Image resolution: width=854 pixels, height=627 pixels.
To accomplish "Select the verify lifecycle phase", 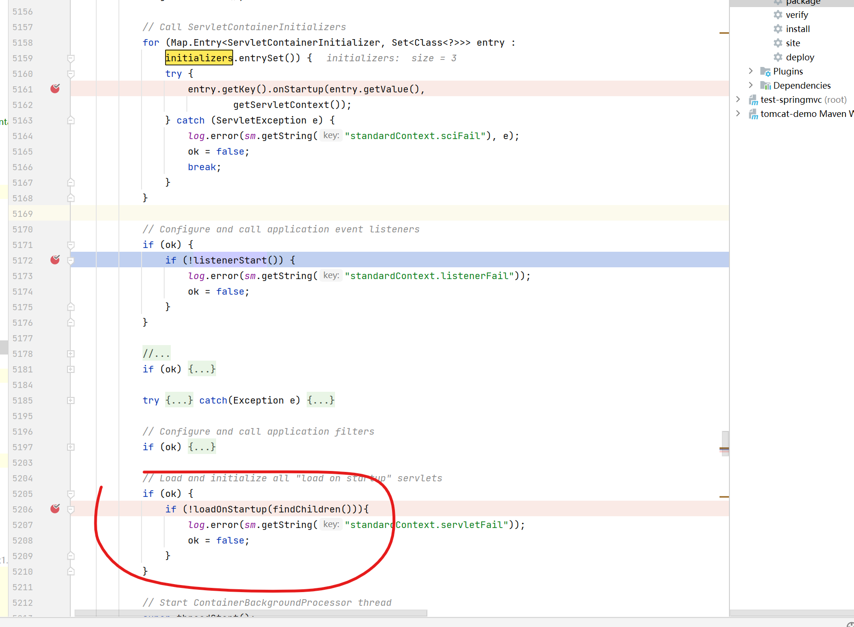I will [797, 15].
